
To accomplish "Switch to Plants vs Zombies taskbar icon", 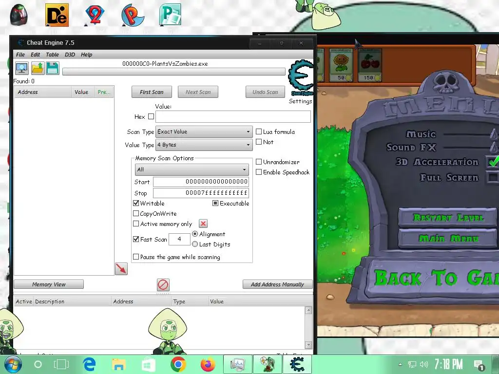I will 268,364.
